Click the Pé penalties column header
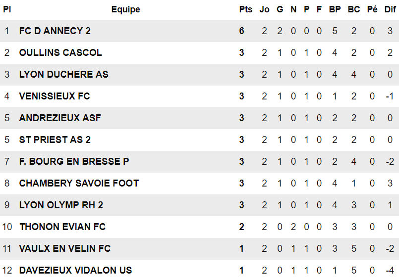Viewport: 399px width, 280px height. pos(372,9)
